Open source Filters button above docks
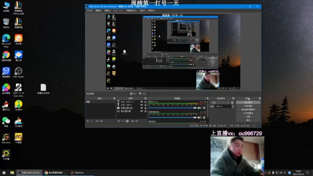The width and height of the screenshot is (313, 176). pyautogui.click(x=142, y=93)
